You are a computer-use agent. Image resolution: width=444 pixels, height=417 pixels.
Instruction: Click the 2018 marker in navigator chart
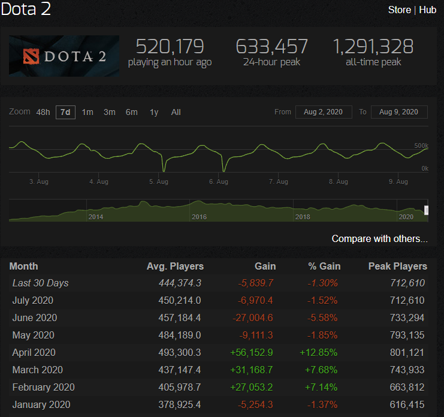(x=303, y=217)
